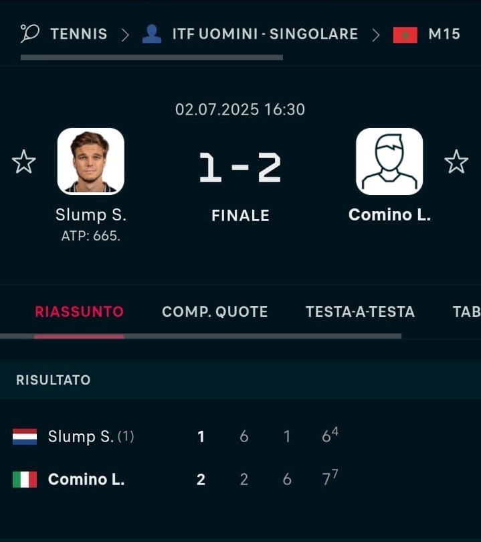
Task: Switch to COMP. QUOTE tab
Action: [215, 312]
